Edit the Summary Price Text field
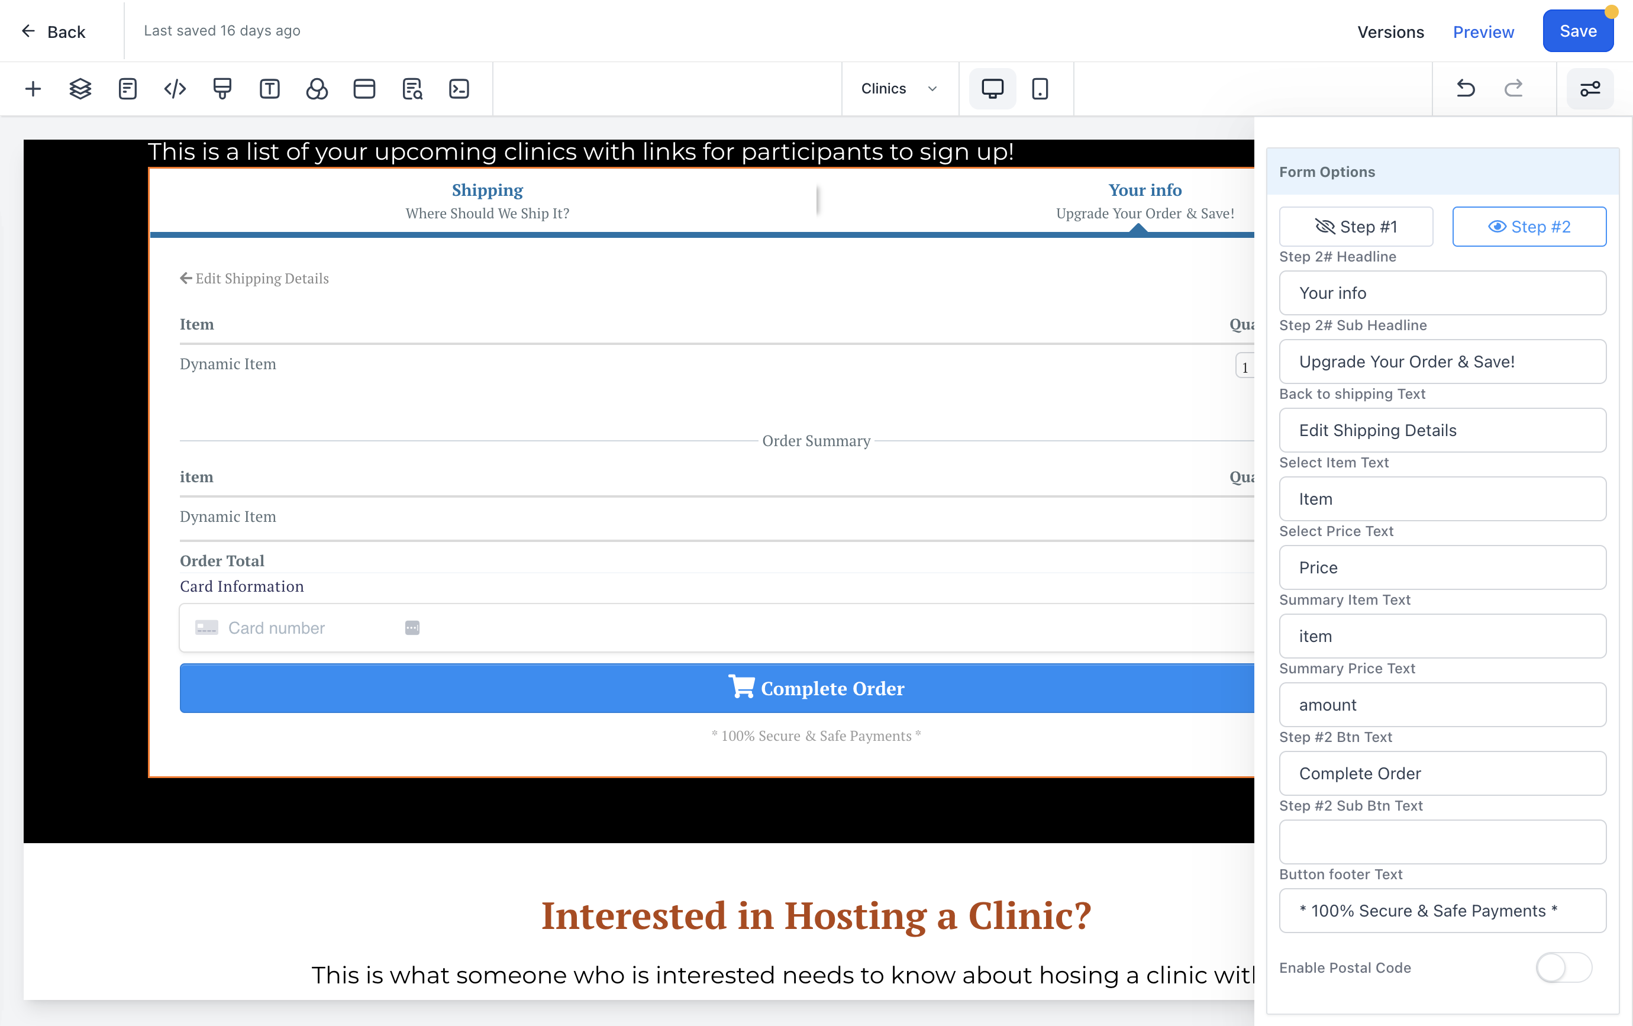1633x1026 pixels. click(1442, 705)
